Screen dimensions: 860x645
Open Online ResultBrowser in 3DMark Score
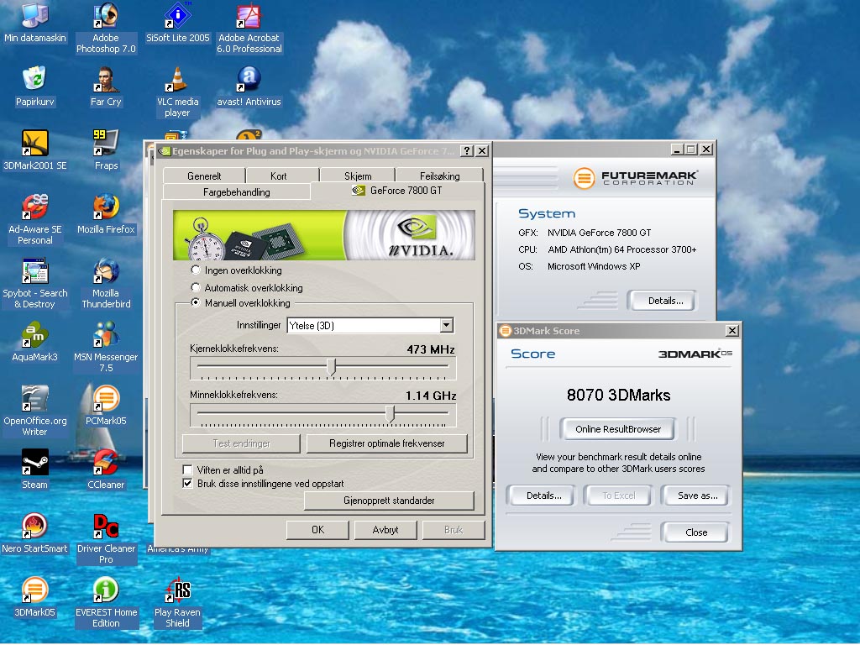tap(617, 429)
